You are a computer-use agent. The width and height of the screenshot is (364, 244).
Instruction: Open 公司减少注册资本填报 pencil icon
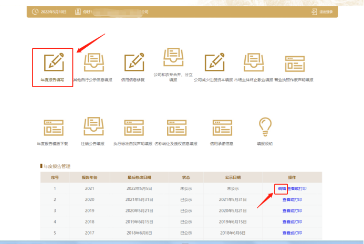(x=214, y=62)
